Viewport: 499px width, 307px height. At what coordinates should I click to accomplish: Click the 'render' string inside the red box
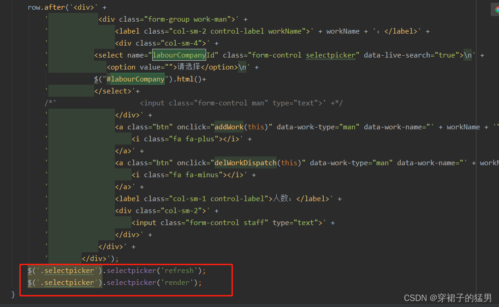click(177, 282)
